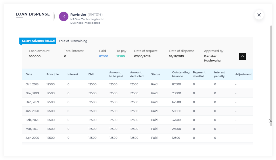Open the Paid amount 87500 link
Viewport: 276px width, 160px height.
103,56
